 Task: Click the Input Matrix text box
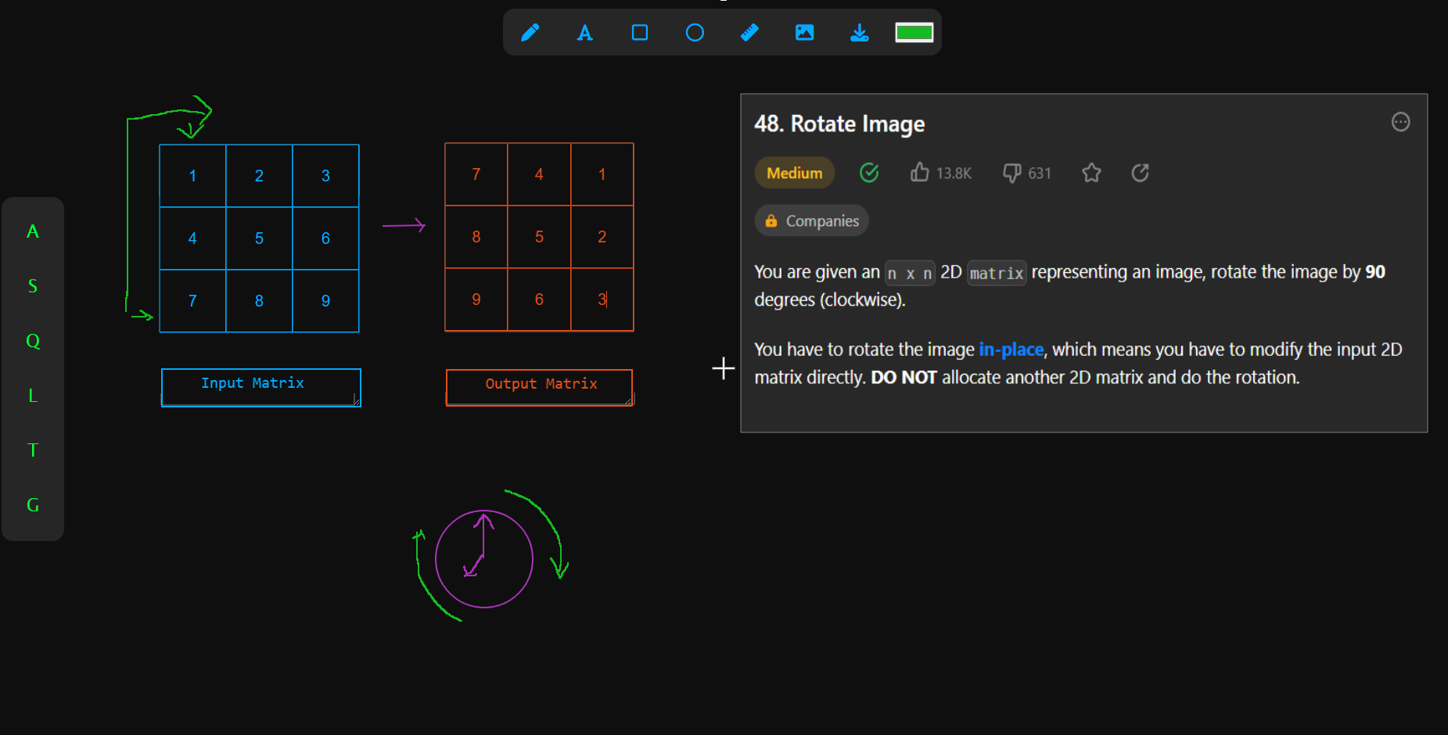point(260,387)
